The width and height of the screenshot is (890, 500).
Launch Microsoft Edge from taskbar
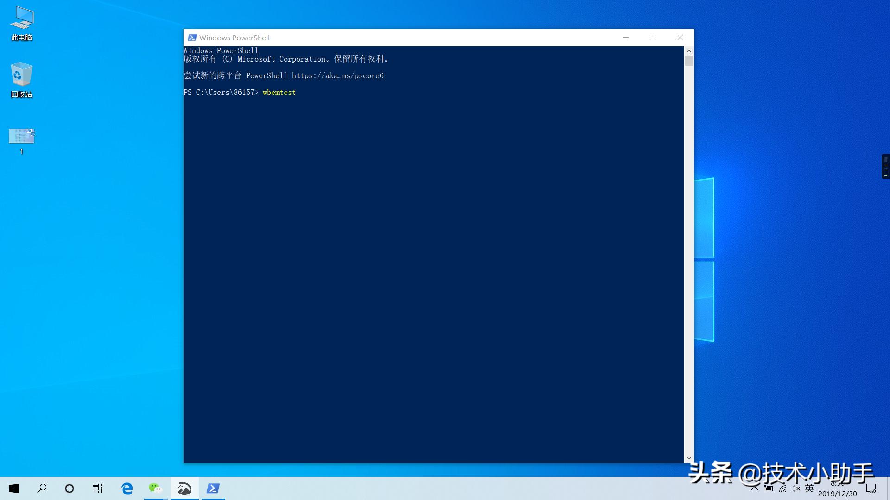pos(127,488)
